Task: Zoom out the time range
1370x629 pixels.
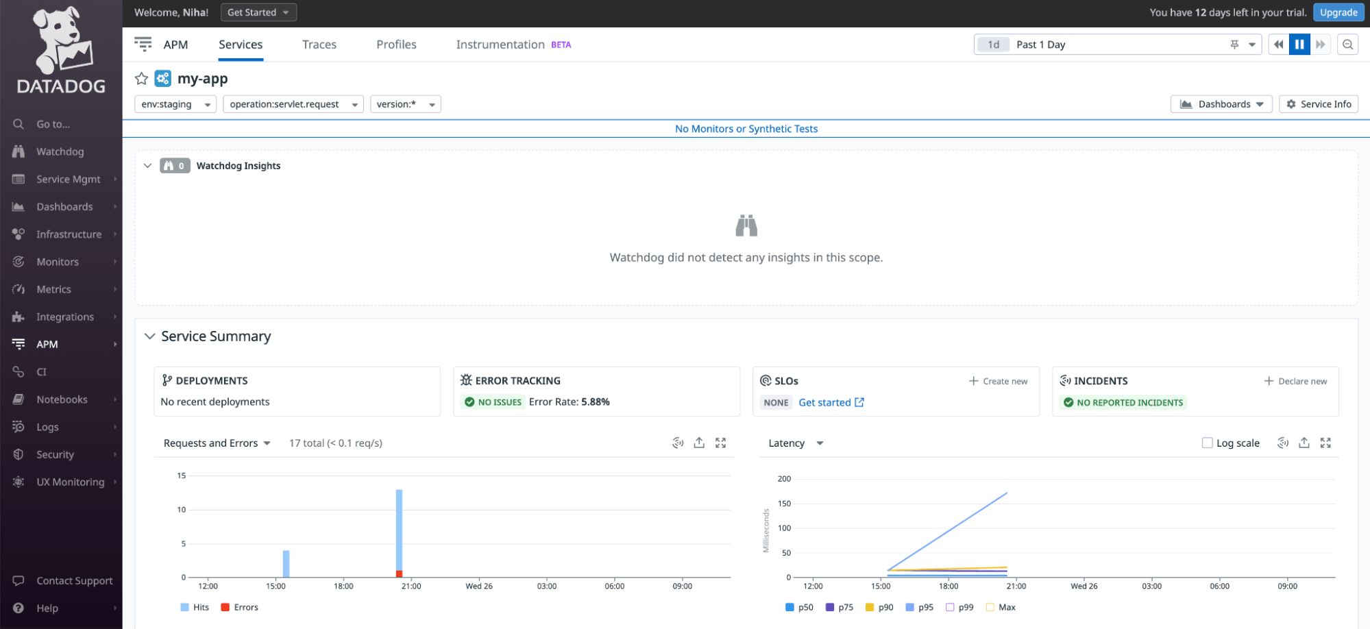Action: click(1347, 45)
